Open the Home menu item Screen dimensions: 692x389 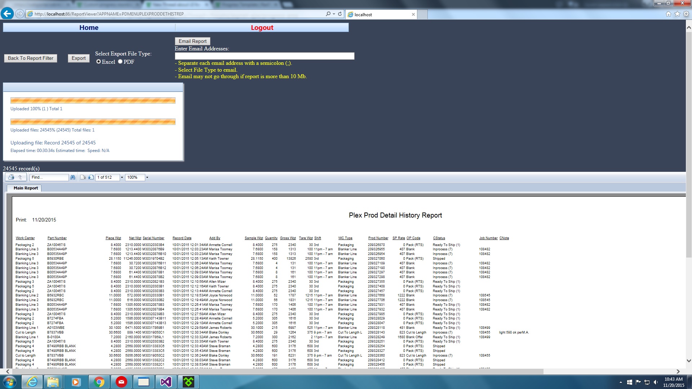coord(89,28)
